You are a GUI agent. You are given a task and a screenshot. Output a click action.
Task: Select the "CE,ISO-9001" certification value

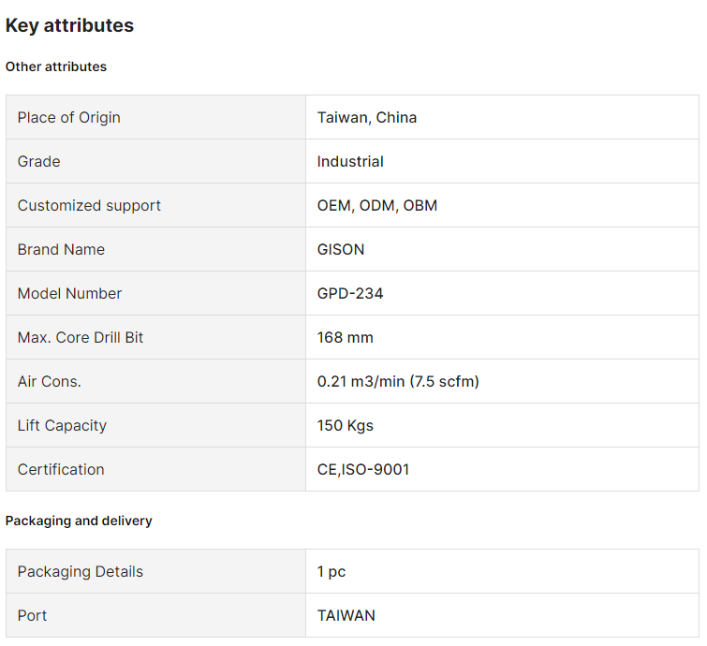coord(363,469)
